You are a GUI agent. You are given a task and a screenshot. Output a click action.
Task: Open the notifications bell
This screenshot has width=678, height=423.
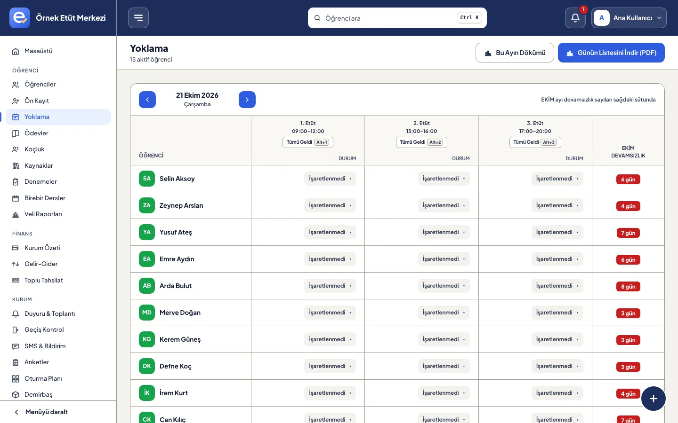pos(575,18)
